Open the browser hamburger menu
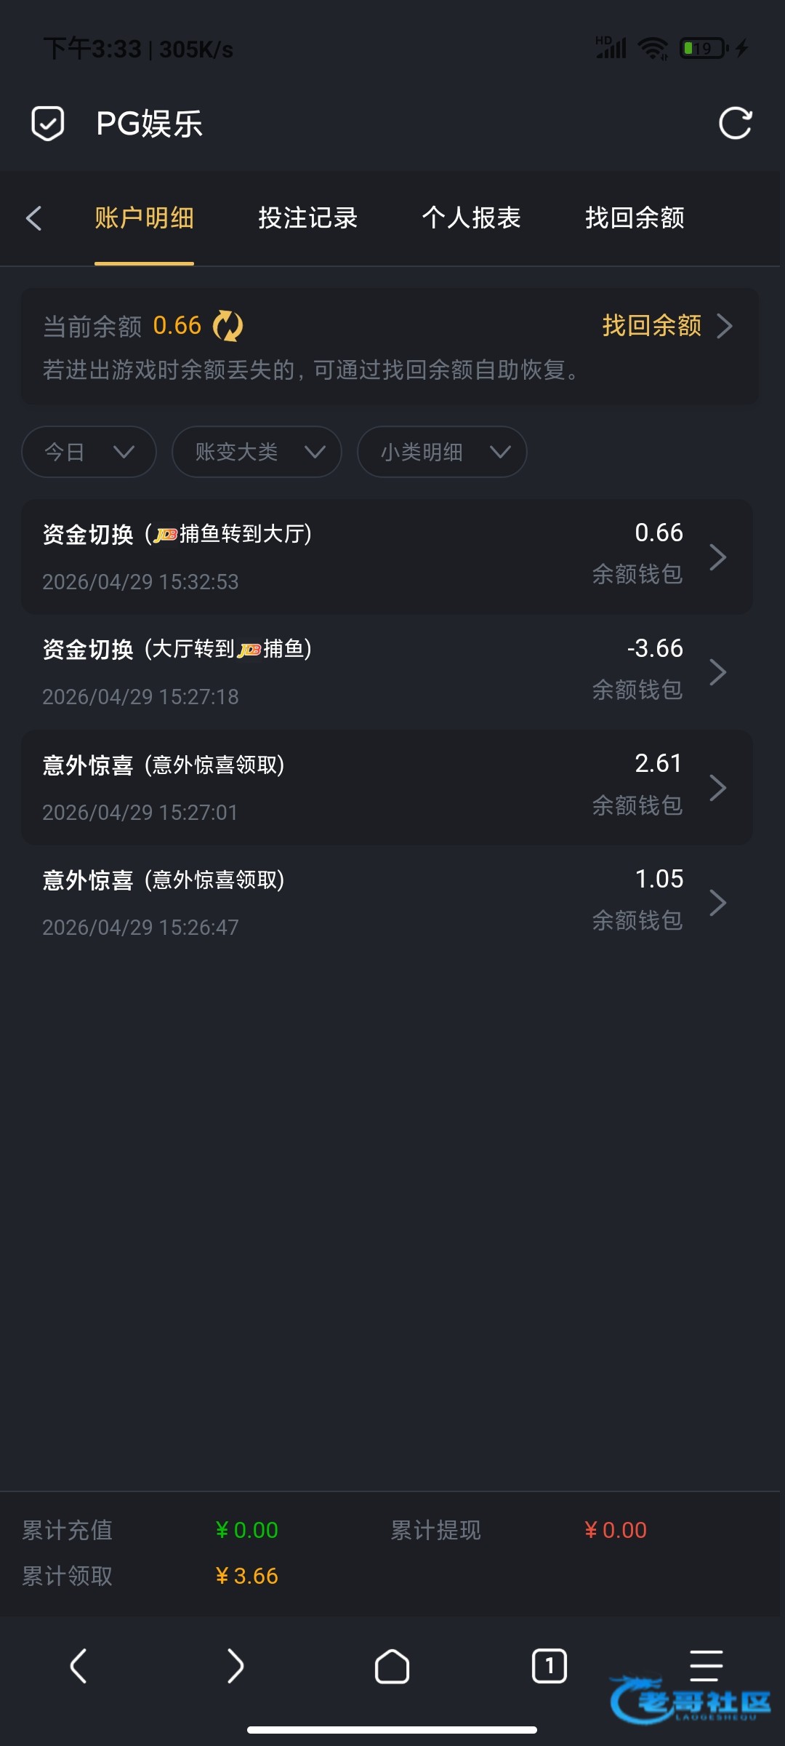785x1746 pixels. pyautogui.click(x=706, y=1666)
